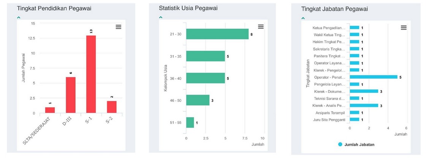Click the SLTA/SEDERAJAT red bar
426x158 pixels.
(50, 110)
